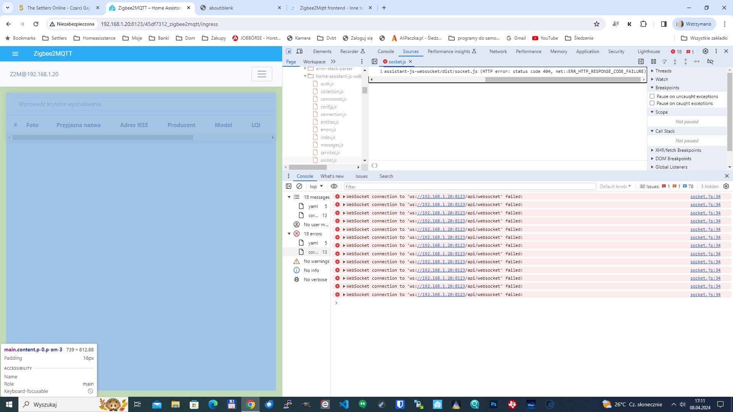Open DevTools settings gear
Image resolution: width=733 pixels, height=412 pixels.
[706, 51]
